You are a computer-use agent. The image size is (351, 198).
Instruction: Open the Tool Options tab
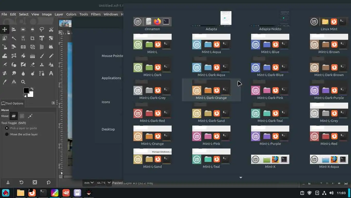(x=12, y=103)
